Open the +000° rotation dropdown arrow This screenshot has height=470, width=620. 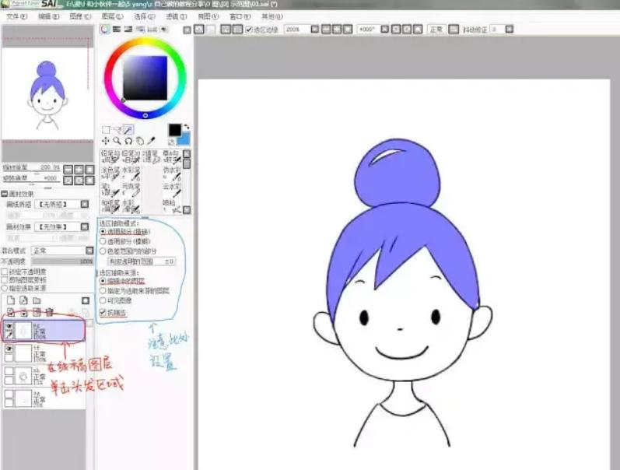pyautogui.click(x=385, y=30)
